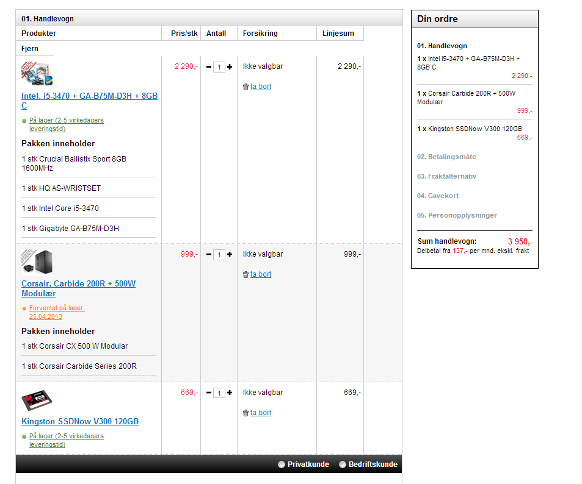Click 1 x Intel i5-3470 in order summary
Viewport: 582px width, 484px height.
(468, 63)
